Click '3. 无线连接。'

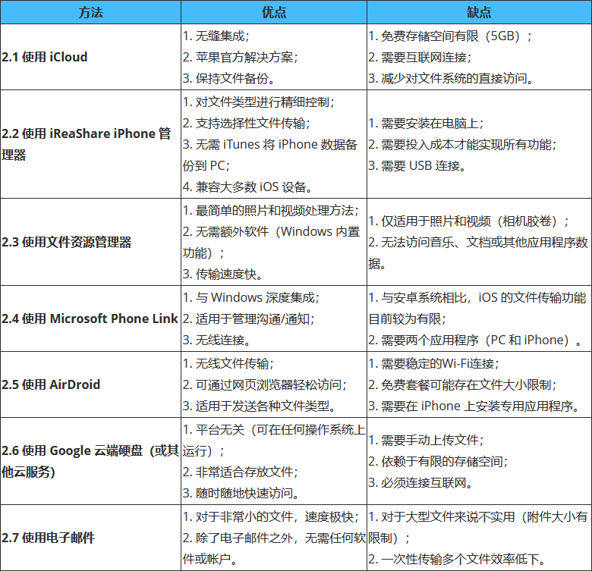pyautogui.click(x=217, y=340)
